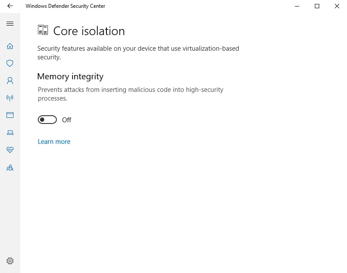This screenshot has width=347, height=273.
Task: Open Firewall & network protection icon
Action: coord(10,98)
